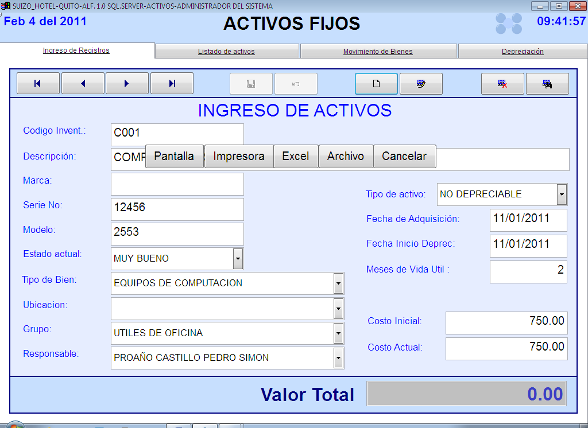Expand the Responsable dropdown
The height and width of the screenshot is (428, 588).
click(338, 358)
